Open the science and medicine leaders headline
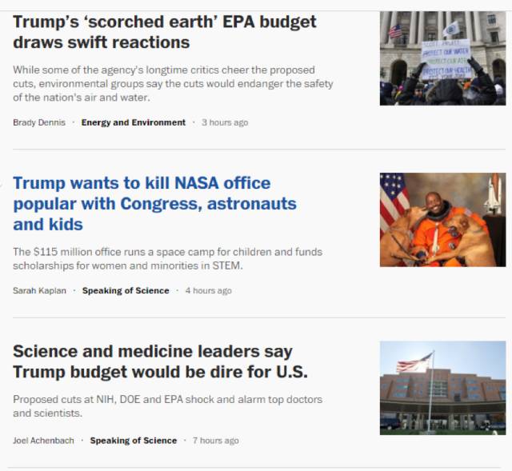The image size is (512, 471). pos(160,361)
